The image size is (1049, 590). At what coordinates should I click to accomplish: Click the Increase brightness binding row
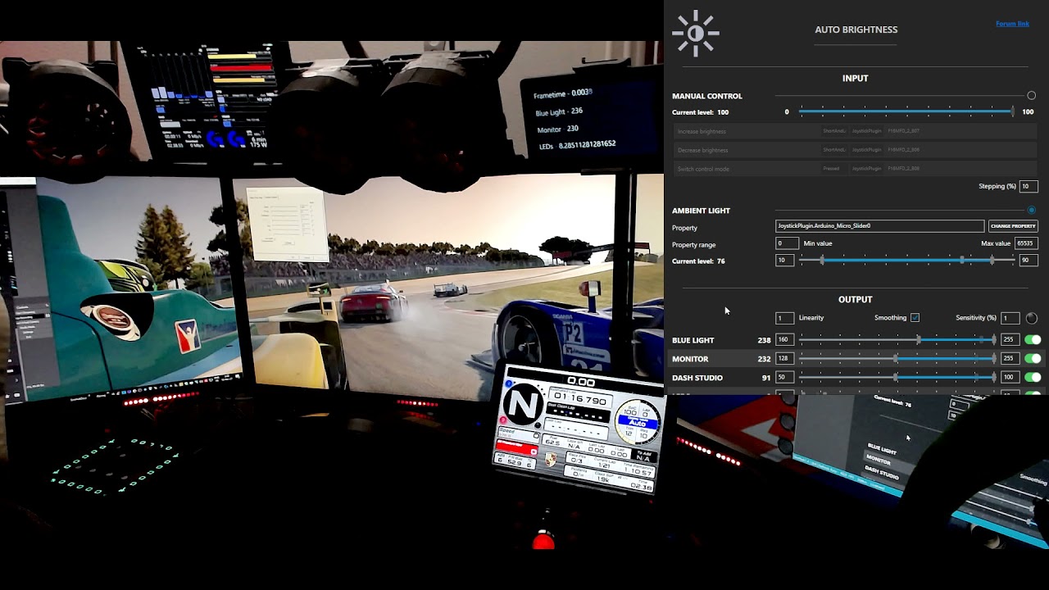(x=854, y=131)
